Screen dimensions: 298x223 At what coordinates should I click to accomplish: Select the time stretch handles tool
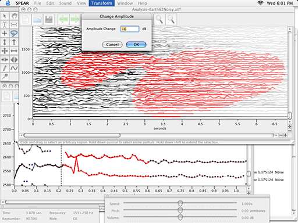tap(5, 59)
